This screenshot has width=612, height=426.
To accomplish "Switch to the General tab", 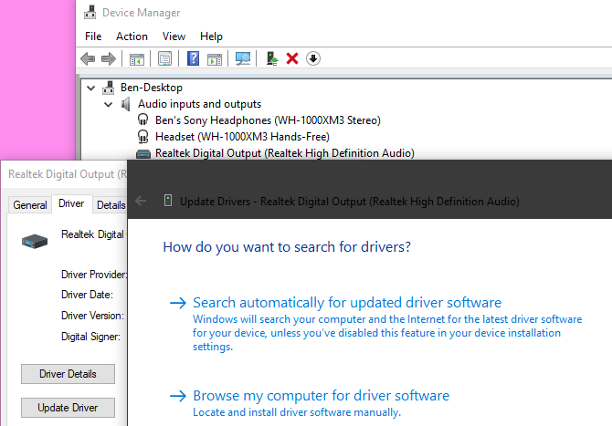I will [30, 205].
